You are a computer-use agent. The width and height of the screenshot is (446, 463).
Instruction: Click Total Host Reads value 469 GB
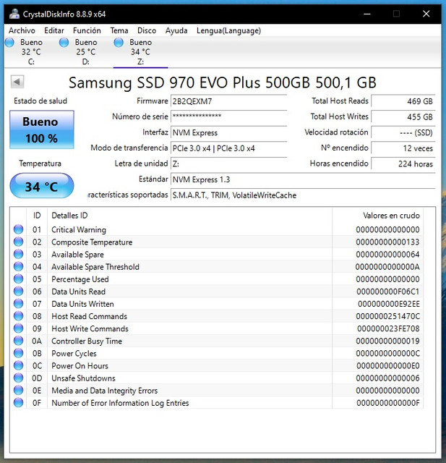[x=403, y=101]
